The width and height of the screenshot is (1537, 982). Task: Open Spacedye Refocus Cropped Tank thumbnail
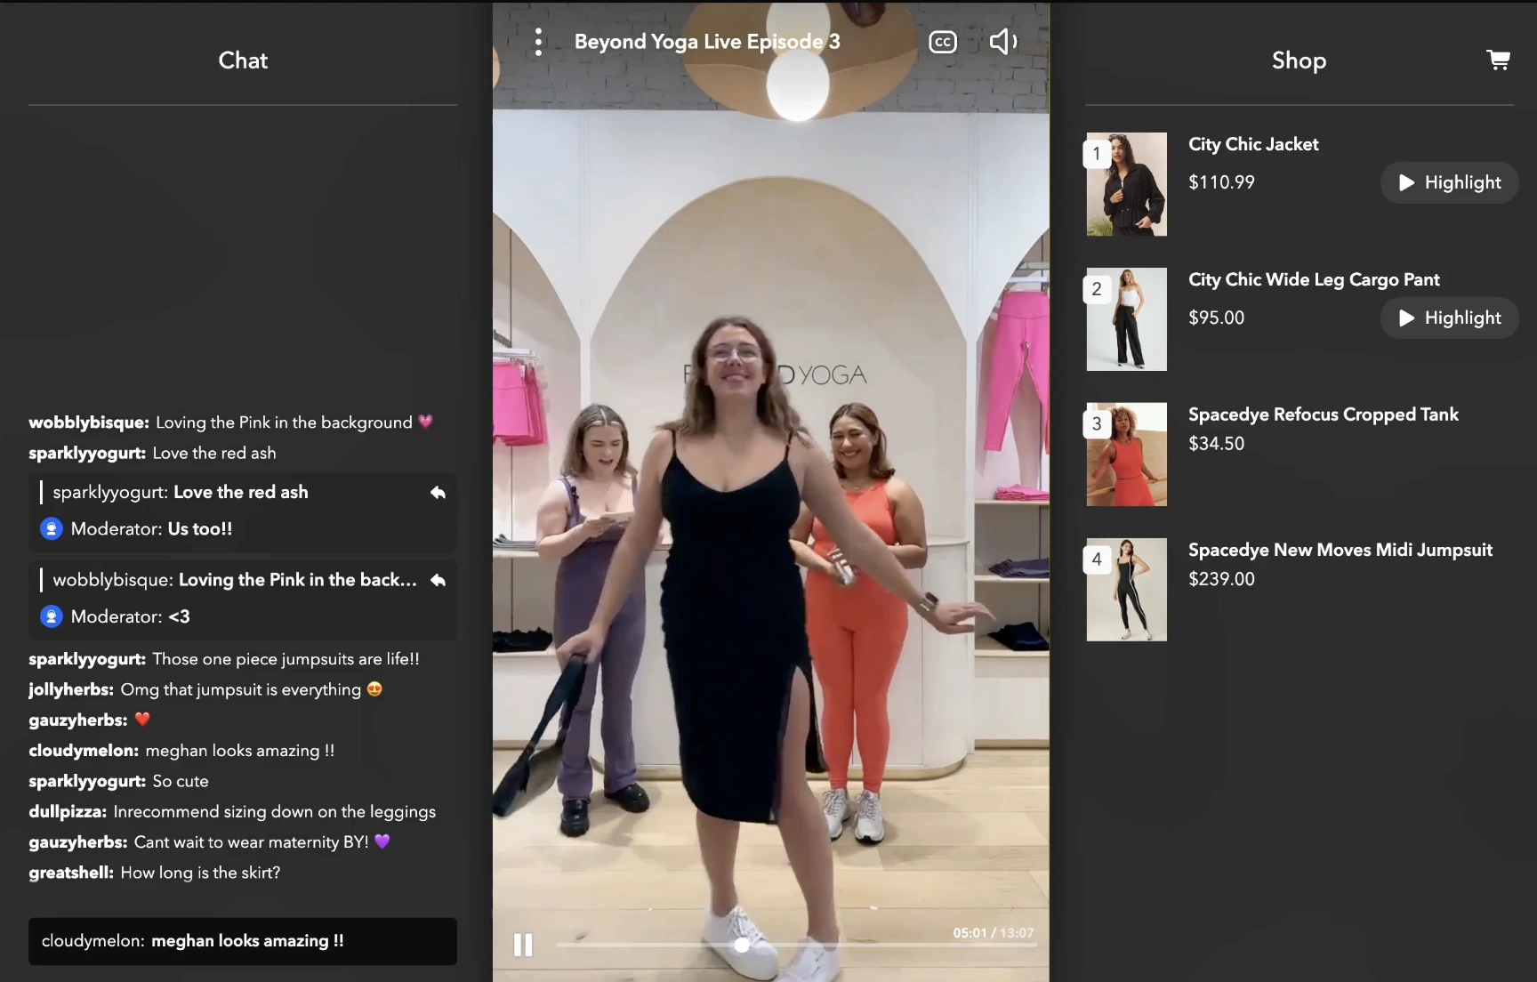pos(1126,455)
